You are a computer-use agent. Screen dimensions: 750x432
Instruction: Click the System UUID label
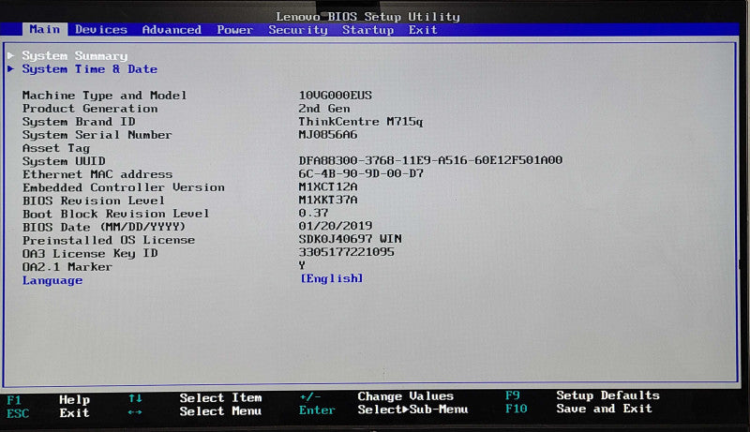pos(64,161)
